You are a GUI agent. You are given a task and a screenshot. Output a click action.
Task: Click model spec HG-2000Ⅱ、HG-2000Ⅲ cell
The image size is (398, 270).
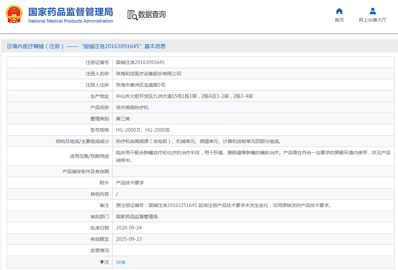143,130
